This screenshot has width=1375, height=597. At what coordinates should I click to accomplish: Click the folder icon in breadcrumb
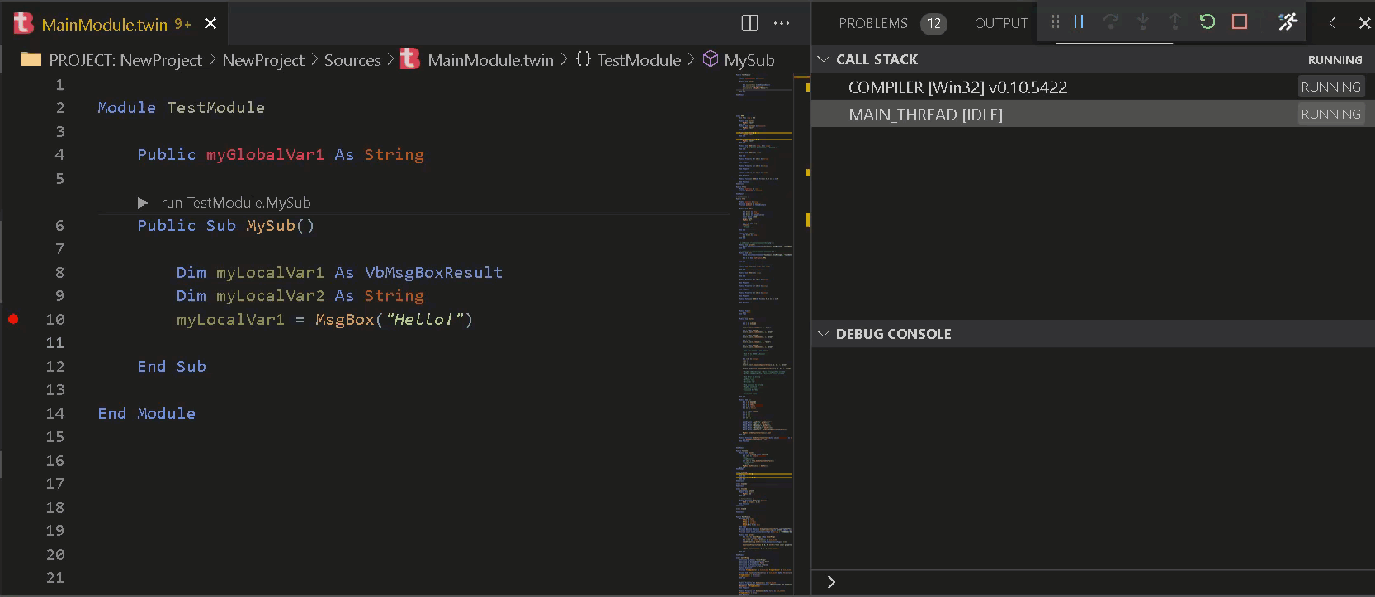(x=31, y=59)
